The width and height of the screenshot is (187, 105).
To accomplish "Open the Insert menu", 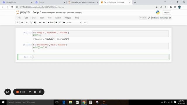I will coord(42,18).
